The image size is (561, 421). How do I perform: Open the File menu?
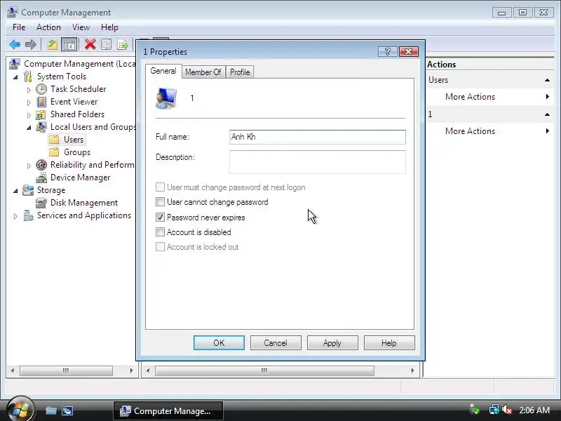coord(19,27)
